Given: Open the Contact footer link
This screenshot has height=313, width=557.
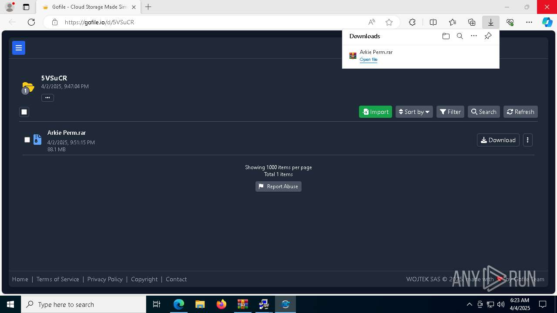Looking at the screenshot, I should [x=176, y=279].
